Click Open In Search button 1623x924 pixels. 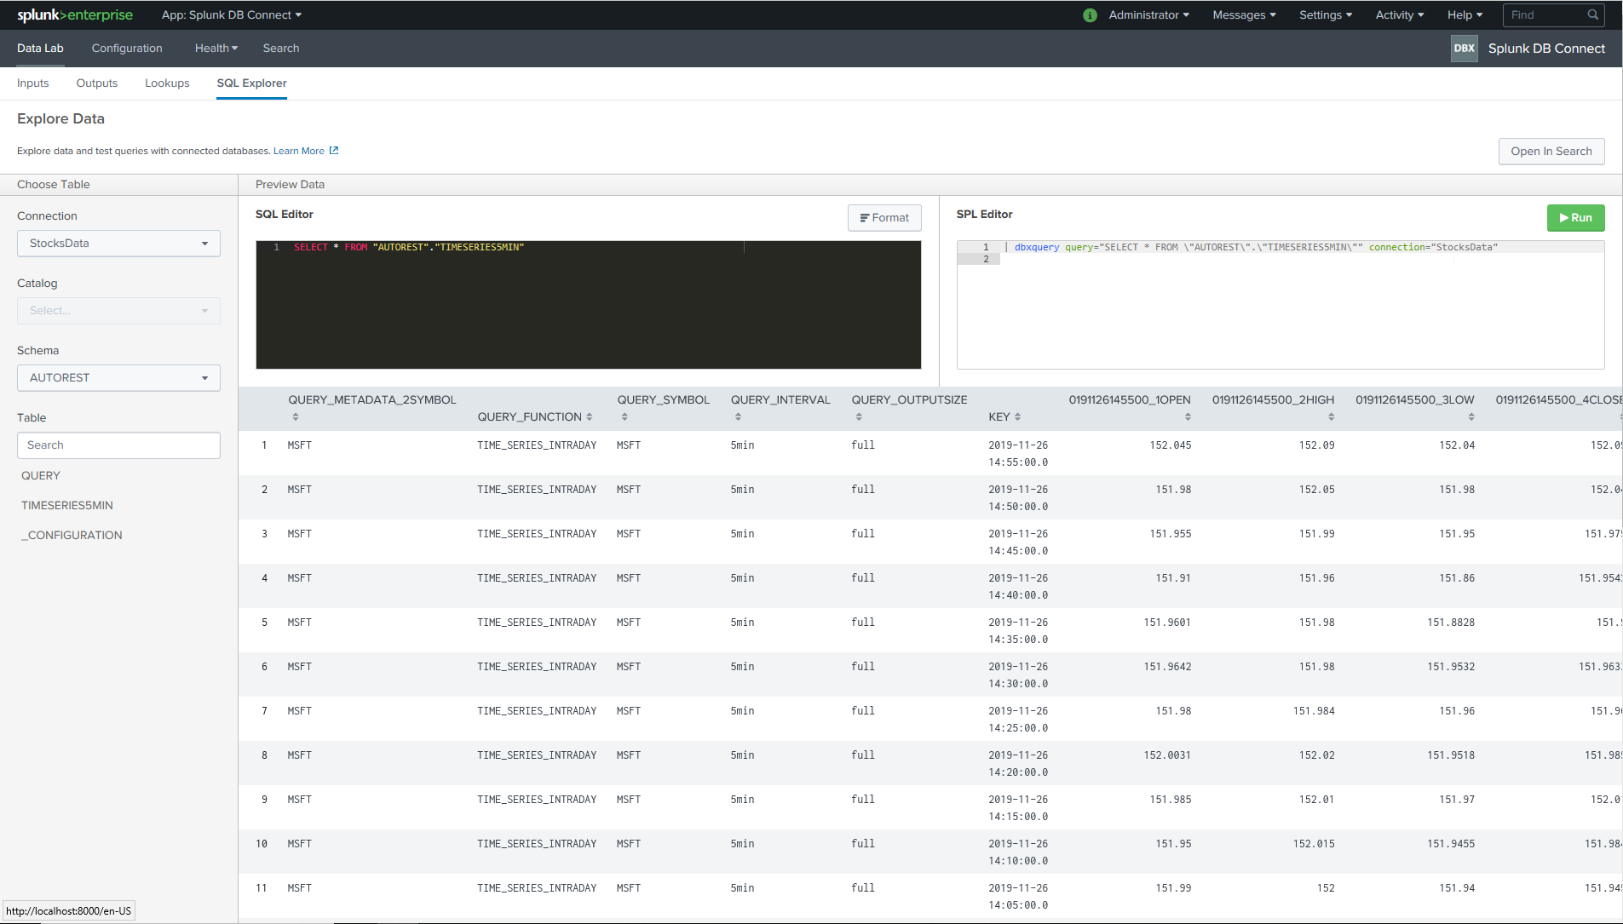point(1551,152)
